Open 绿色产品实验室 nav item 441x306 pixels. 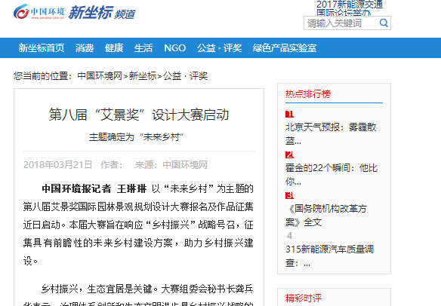pos(285,48)
